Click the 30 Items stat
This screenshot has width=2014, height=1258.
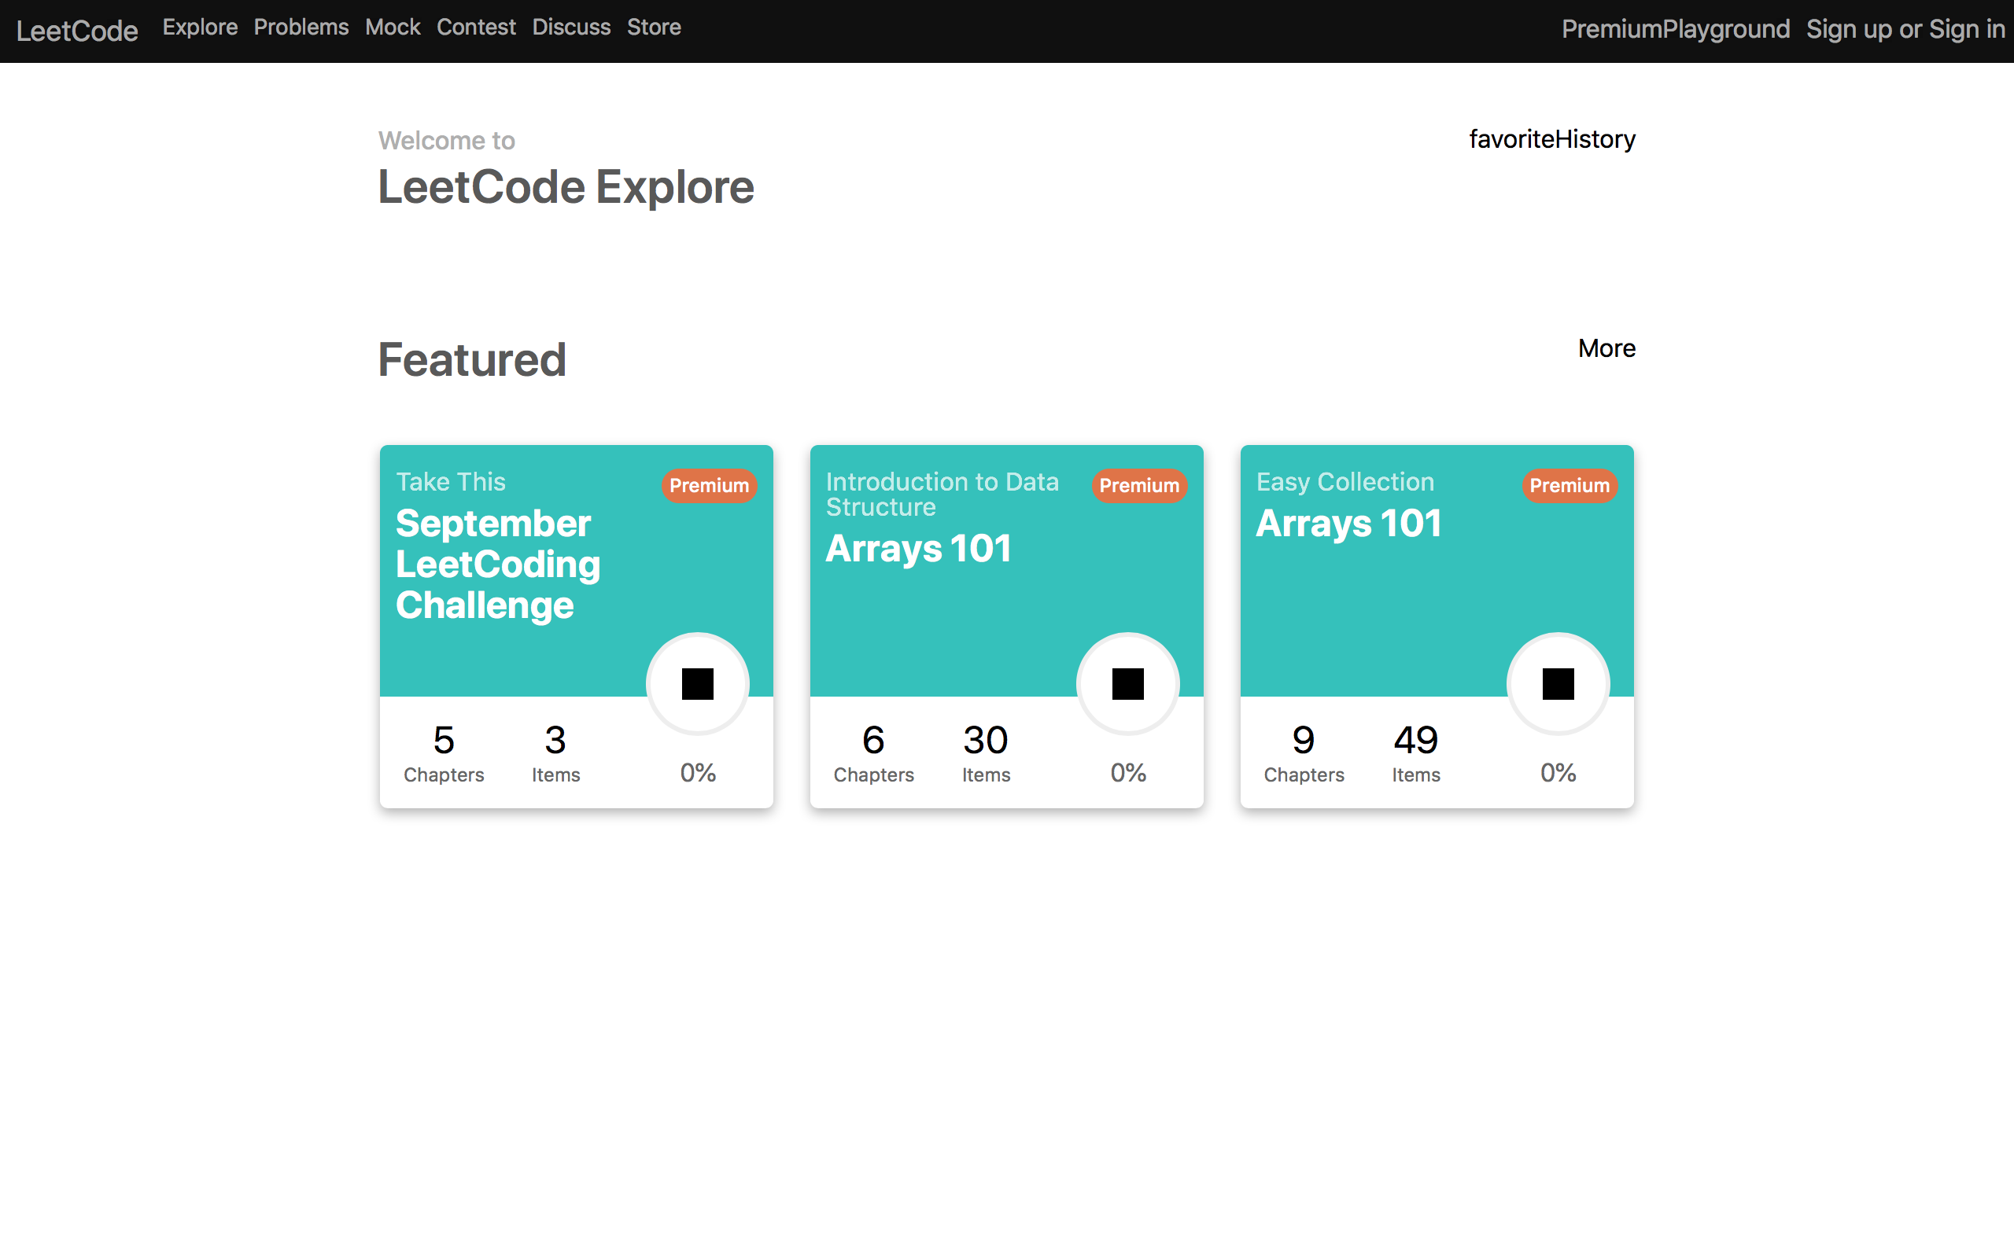pos(987,753)
